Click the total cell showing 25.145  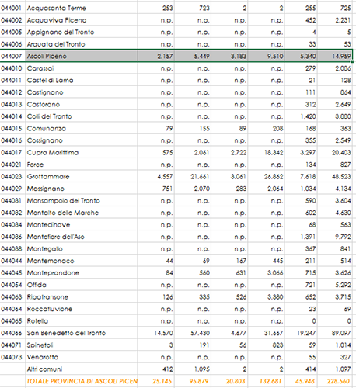point(156,381)
